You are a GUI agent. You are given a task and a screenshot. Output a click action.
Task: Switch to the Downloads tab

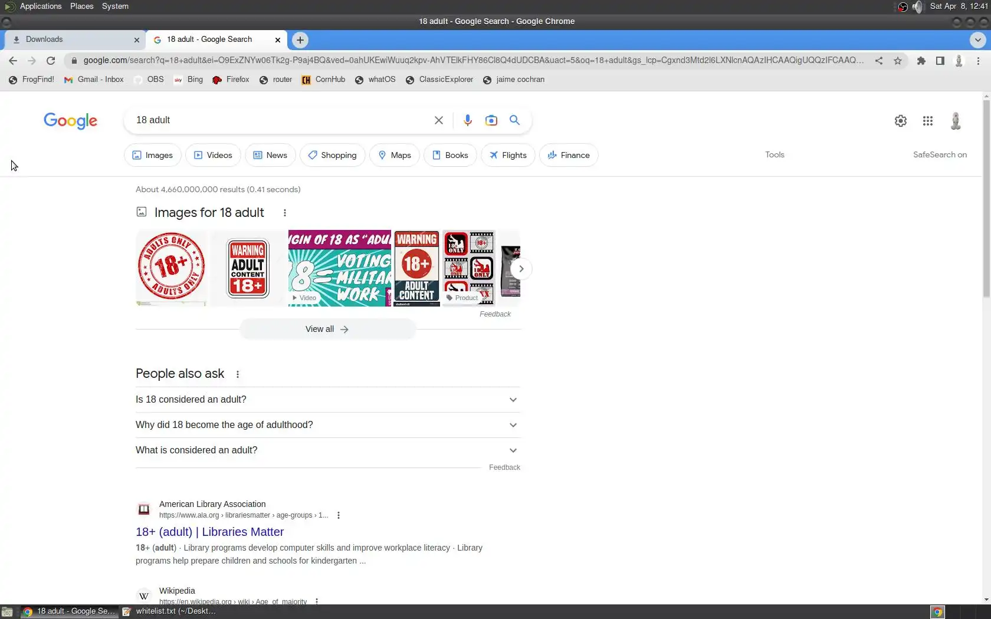pyautogui.click(x=76, y=39)
